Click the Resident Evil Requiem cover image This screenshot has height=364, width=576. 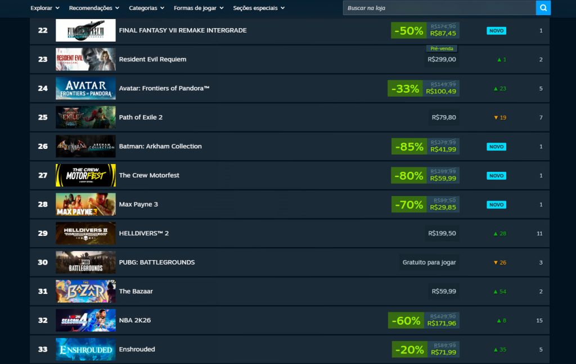point(85,59)
